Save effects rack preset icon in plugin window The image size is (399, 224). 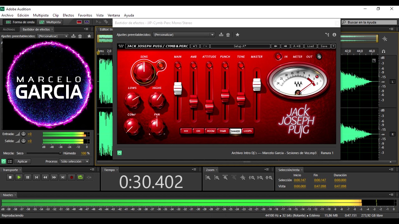click(x=221, y=35)
